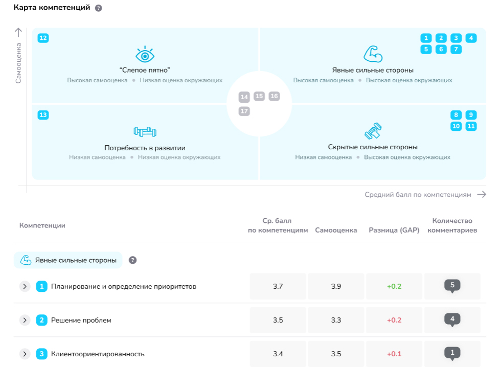
Task: Click the help icon beside "Явные сильные стороны" section
Action: coord(133,260)
